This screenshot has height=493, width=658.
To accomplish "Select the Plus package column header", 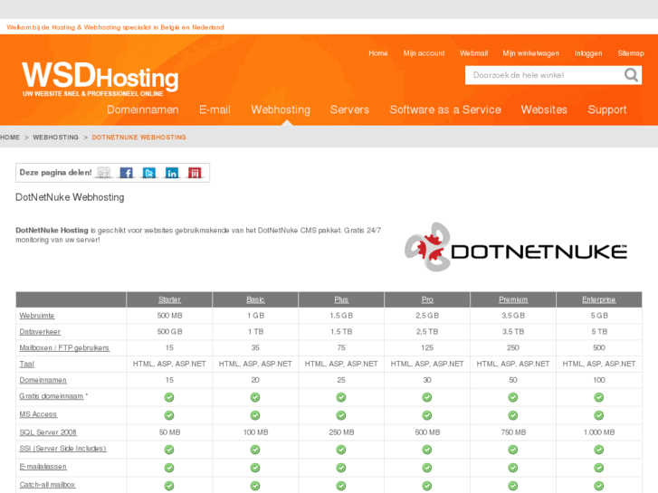I will (341, 299).
